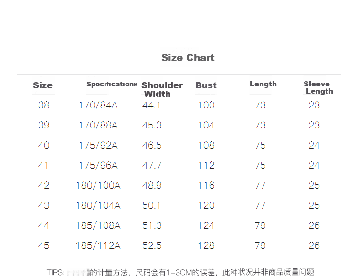Image resolution: width=358 pixels, height=276 pixels.
Task: Click the Length column header
Action: click(x=263, y=84)
